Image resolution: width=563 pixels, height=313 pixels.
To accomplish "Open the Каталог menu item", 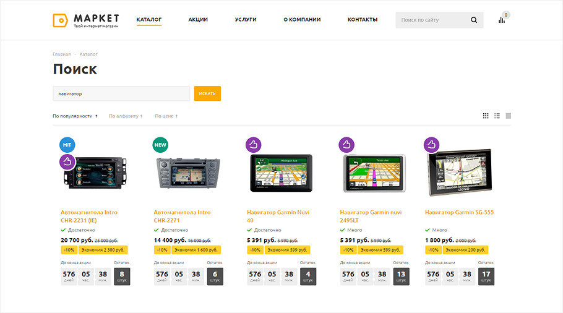I will (149, 20).
